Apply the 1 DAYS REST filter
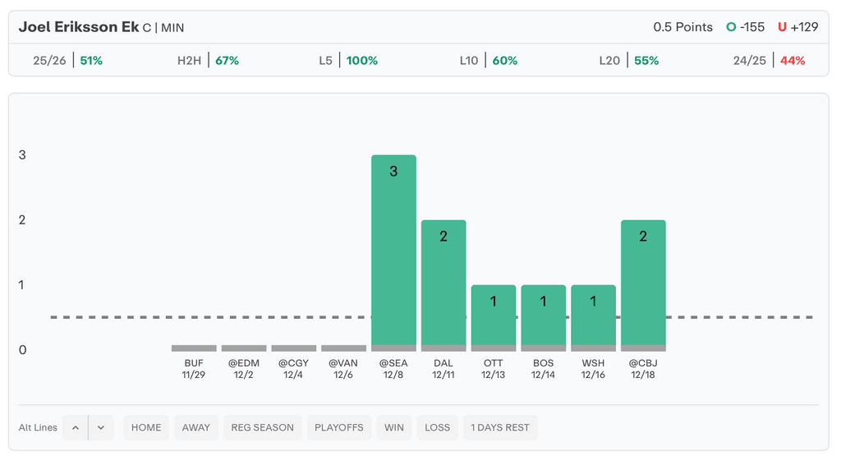The image size is (841, 461). coord(500,427)
